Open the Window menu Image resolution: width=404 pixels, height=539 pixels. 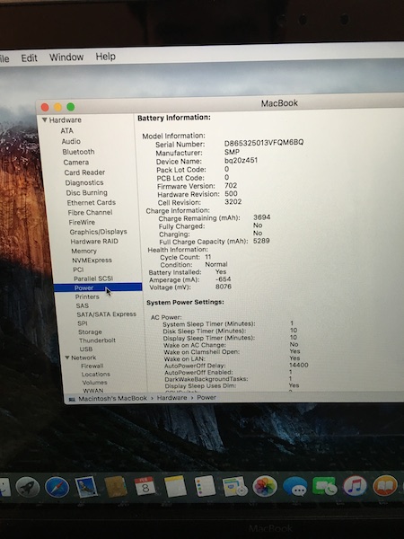(x=66, y=57)
